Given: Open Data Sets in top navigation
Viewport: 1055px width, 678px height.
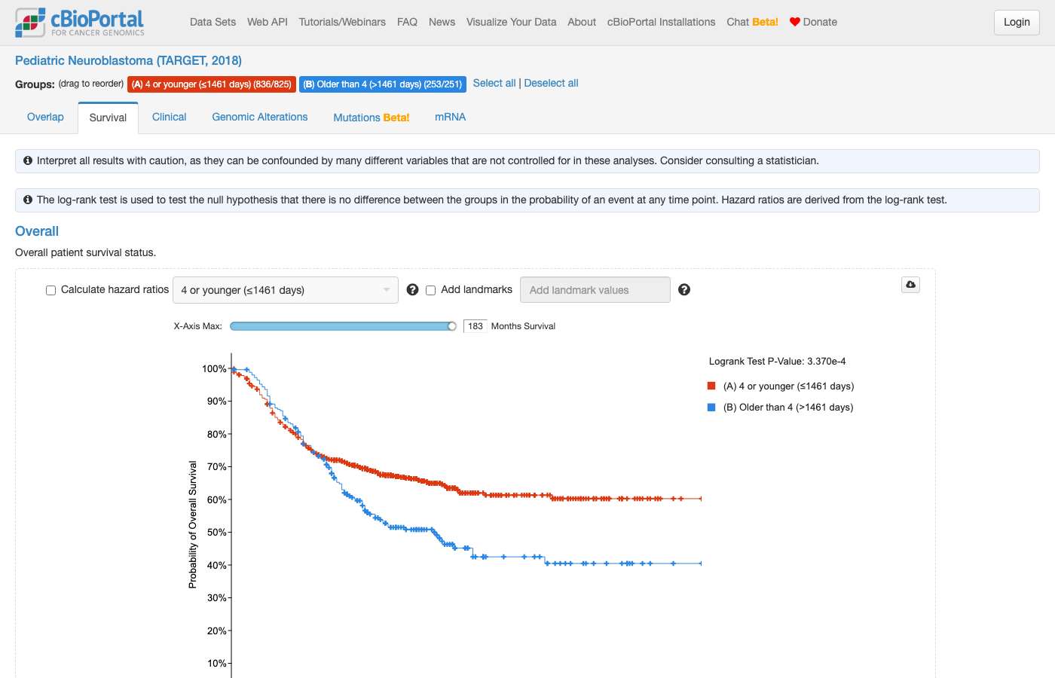Looking at the screenshot, I should click(213, 22).
